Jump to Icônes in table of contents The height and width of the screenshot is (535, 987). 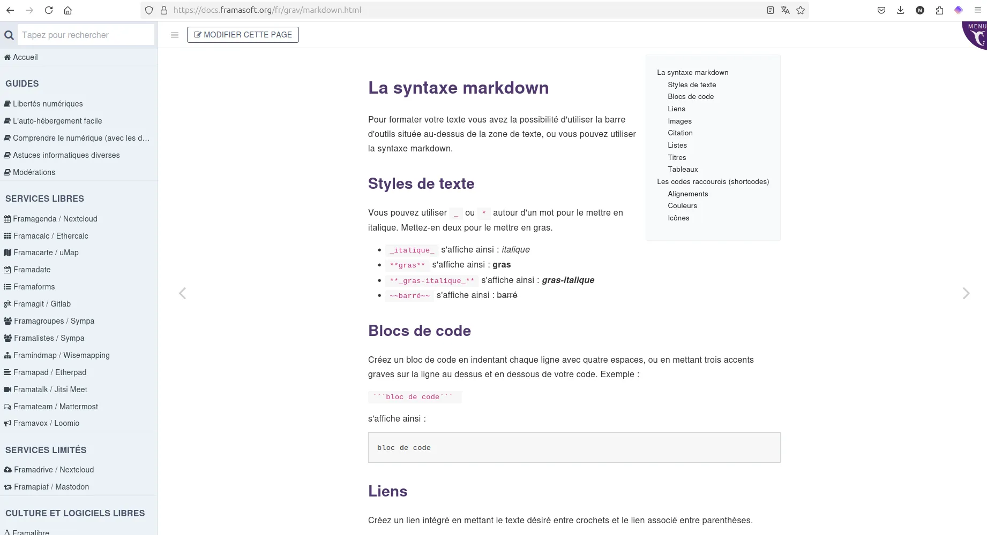pos(678,218)
